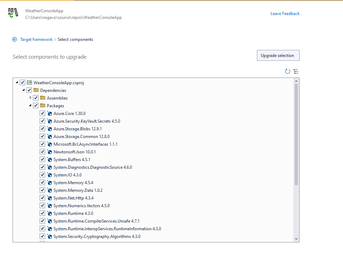The width and height of the screenshot is (343, 269).
Task: Select System.Security.Cryptography.Algorithms 4.3.0 row text
Action: point(97,237)
